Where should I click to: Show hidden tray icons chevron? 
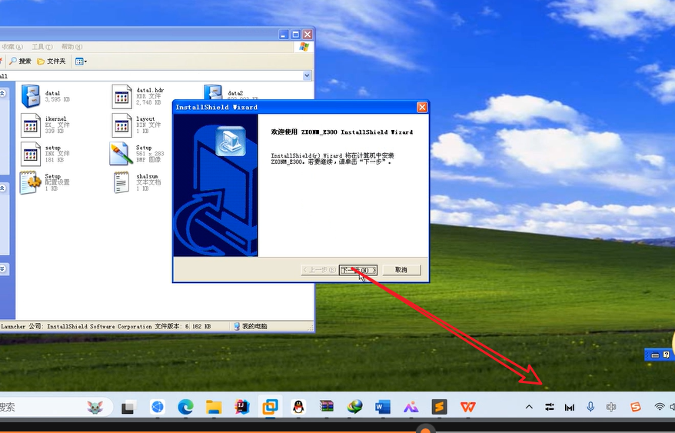pyautogui.click(x=529, y=407)
